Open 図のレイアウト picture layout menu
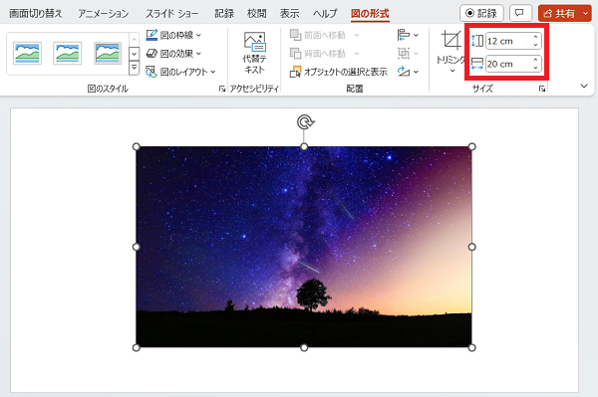Screen dimensions: 598x397 click(180, 72)
